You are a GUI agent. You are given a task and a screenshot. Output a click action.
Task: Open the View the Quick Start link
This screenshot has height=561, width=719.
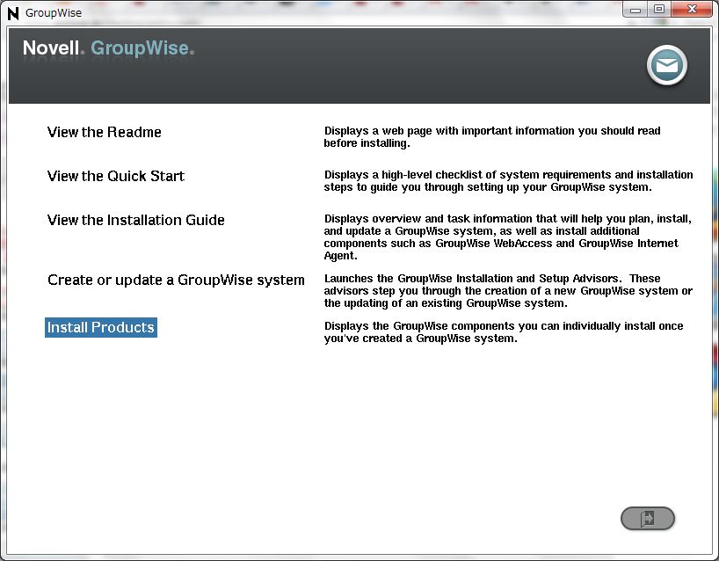pyautogui.click(x=115, y=176)
